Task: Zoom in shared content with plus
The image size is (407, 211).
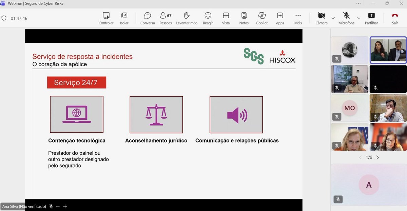Action: (65, 206)
